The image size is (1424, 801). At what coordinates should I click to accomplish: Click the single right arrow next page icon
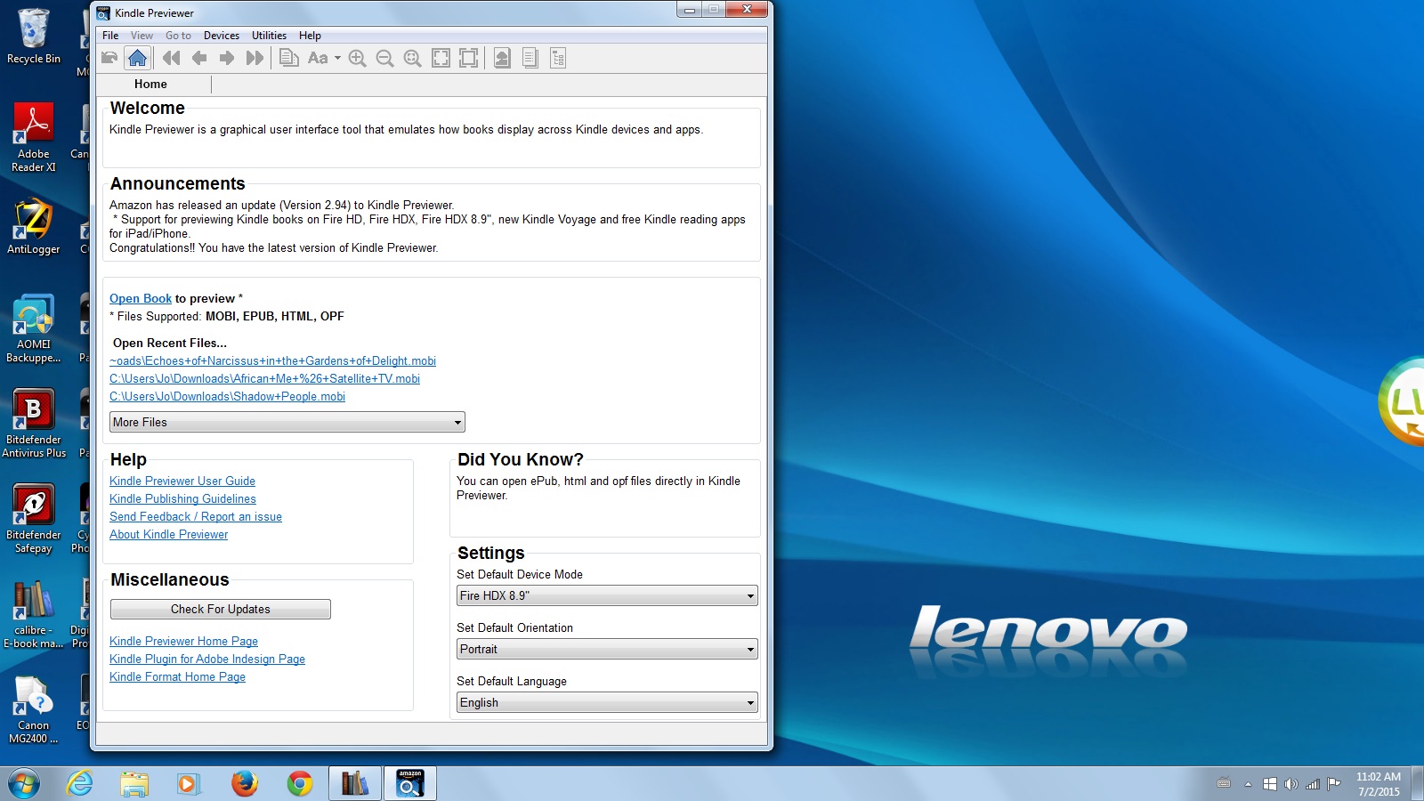pos(227,59)
